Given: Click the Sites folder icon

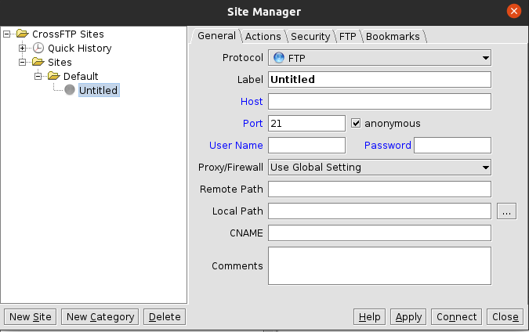Looking at the screenshot, I should 38,63.
